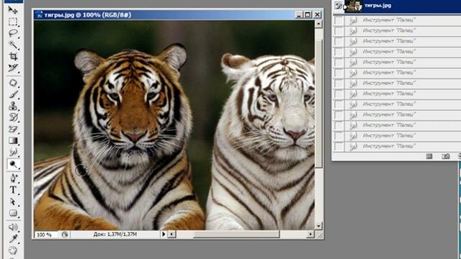Set history brush source on topmost Палец state
Viewport: 461px width, 259px height.
tap(339, 20)
